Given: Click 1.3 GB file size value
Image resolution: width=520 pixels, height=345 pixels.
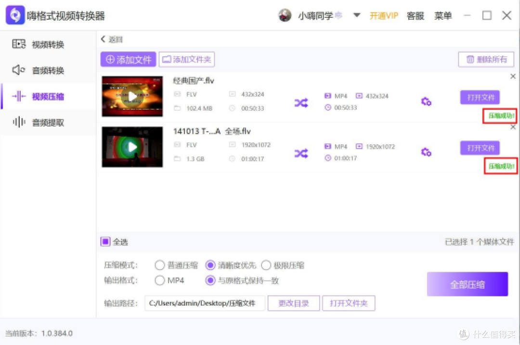Looking at the screenshot, I should [195, 159].
